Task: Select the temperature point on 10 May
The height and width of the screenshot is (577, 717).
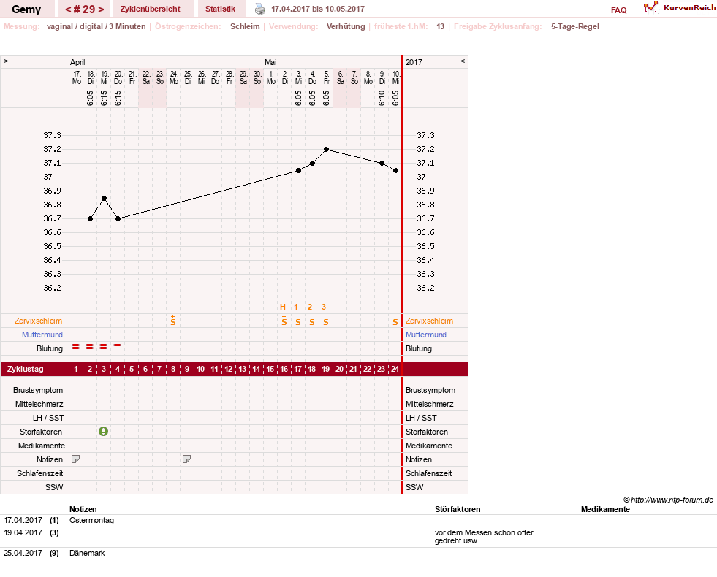Action: tap(396, 170)
